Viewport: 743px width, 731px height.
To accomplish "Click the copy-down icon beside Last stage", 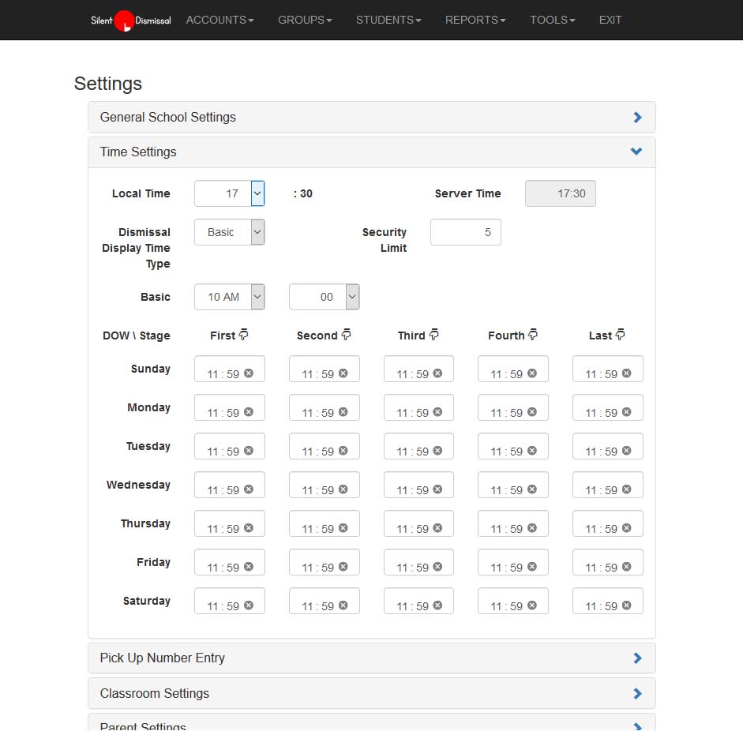I will [x=620, y=335].
